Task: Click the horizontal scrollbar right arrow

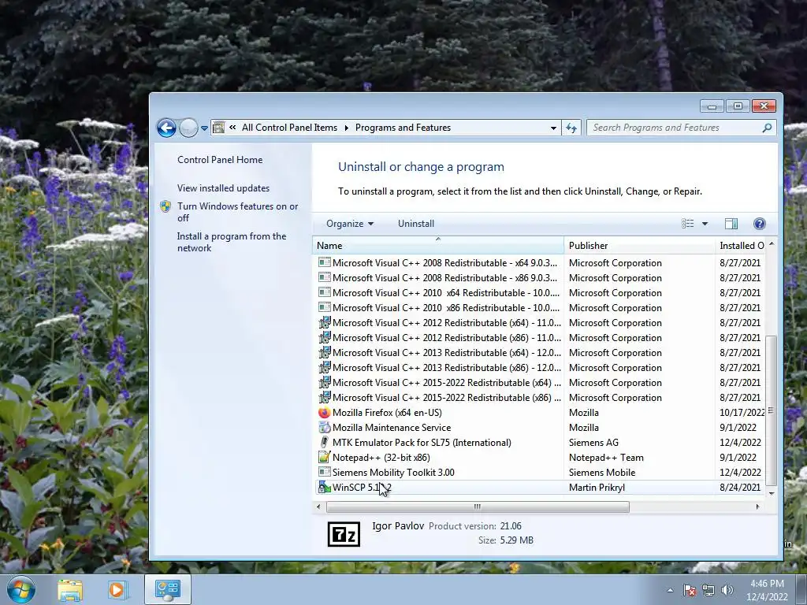Action: coord(757,507)
